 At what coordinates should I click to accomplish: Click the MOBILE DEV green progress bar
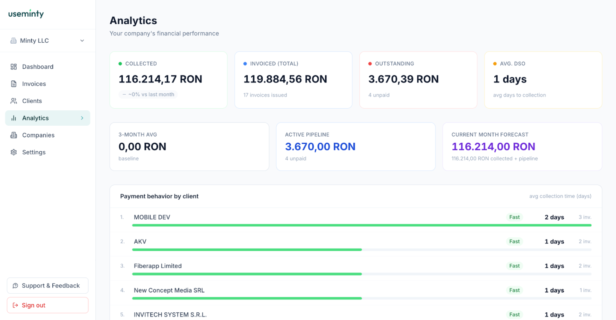pyautogui.click(x=362, y=225)
